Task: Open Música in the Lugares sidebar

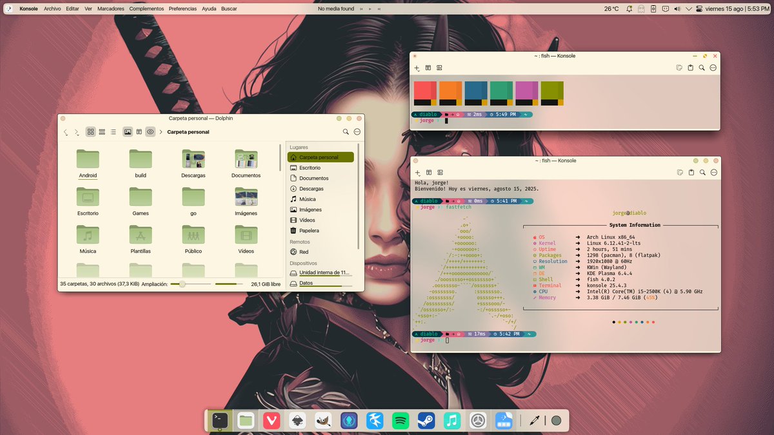Action: [321, 199]
